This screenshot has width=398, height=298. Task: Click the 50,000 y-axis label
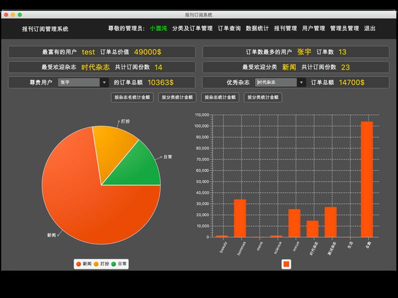(202, 181)
